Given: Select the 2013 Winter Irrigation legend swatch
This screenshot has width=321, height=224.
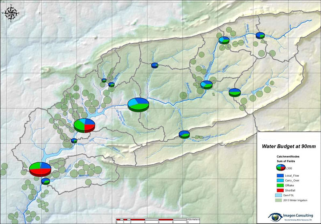Looking at the screenshot, I should pyautogui.click(x=278, y=200).
